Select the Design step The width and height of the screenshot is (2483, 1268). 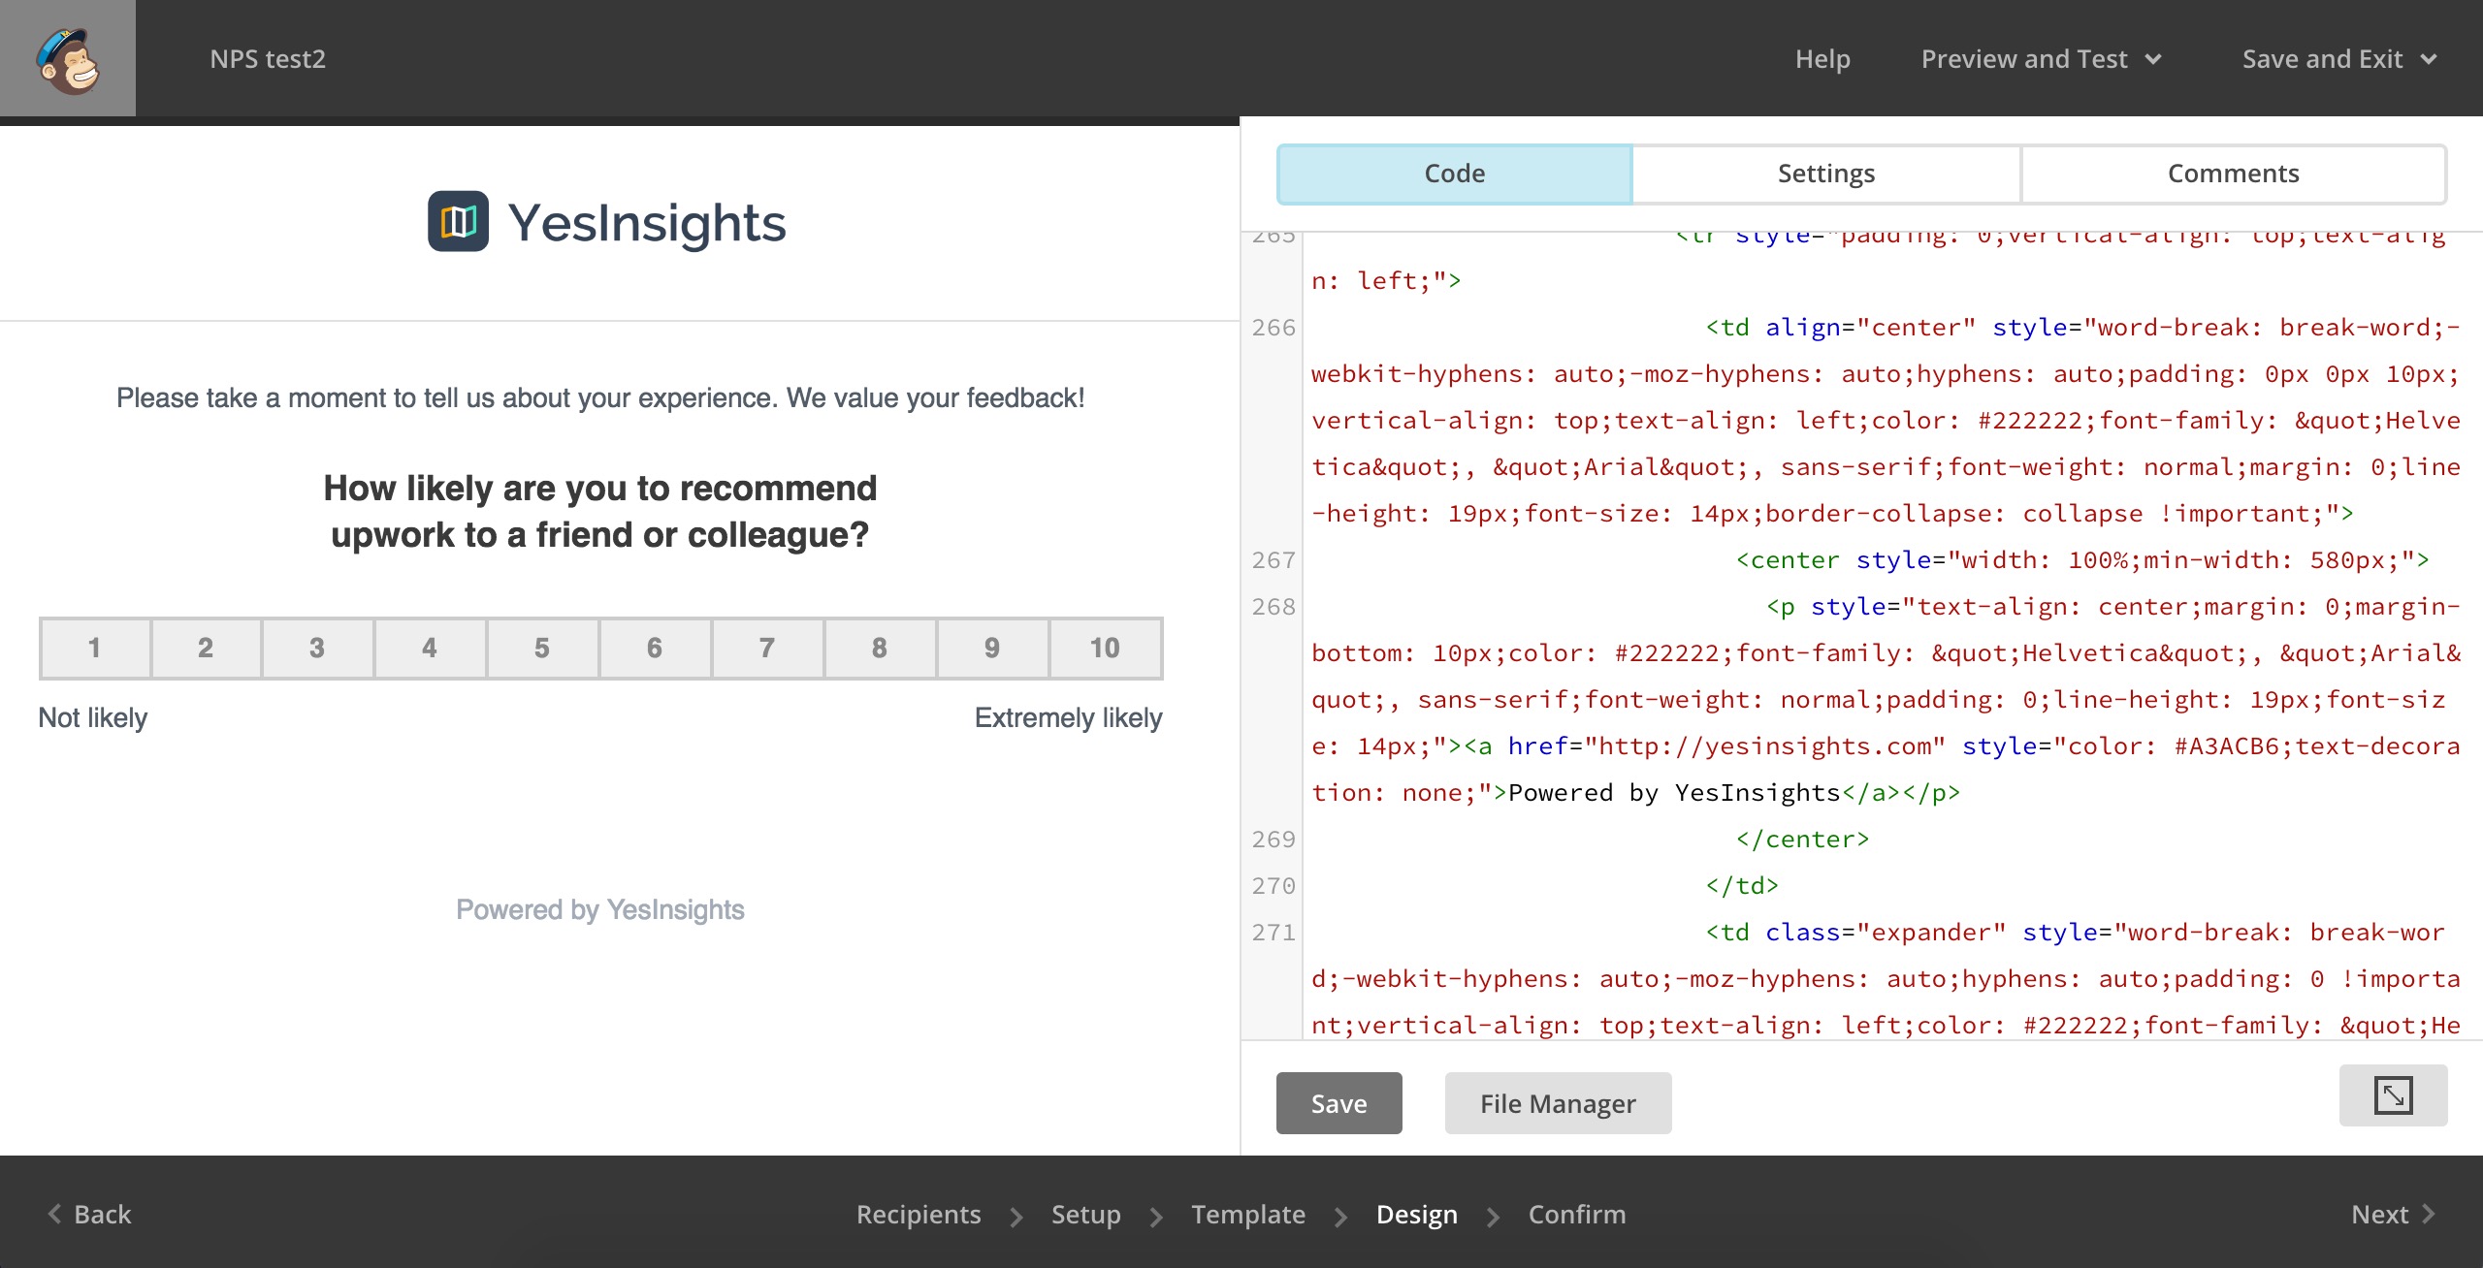1417,1214
